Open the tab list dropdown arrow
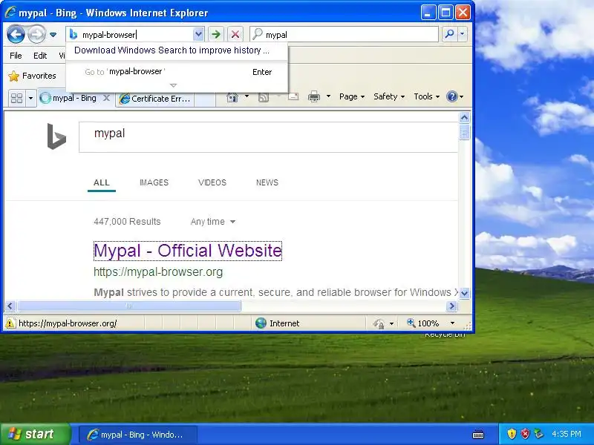The width and height of the screenshot is (594, 445). pos(30,99)
